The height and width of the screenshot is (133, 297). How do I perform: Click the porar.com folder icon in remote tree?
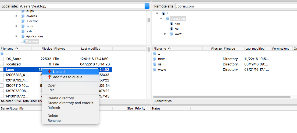(167, 19)
